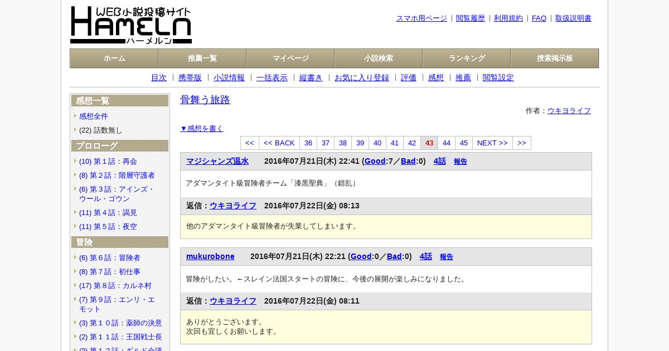Go back with << BACK

click(x=279, y=143)
